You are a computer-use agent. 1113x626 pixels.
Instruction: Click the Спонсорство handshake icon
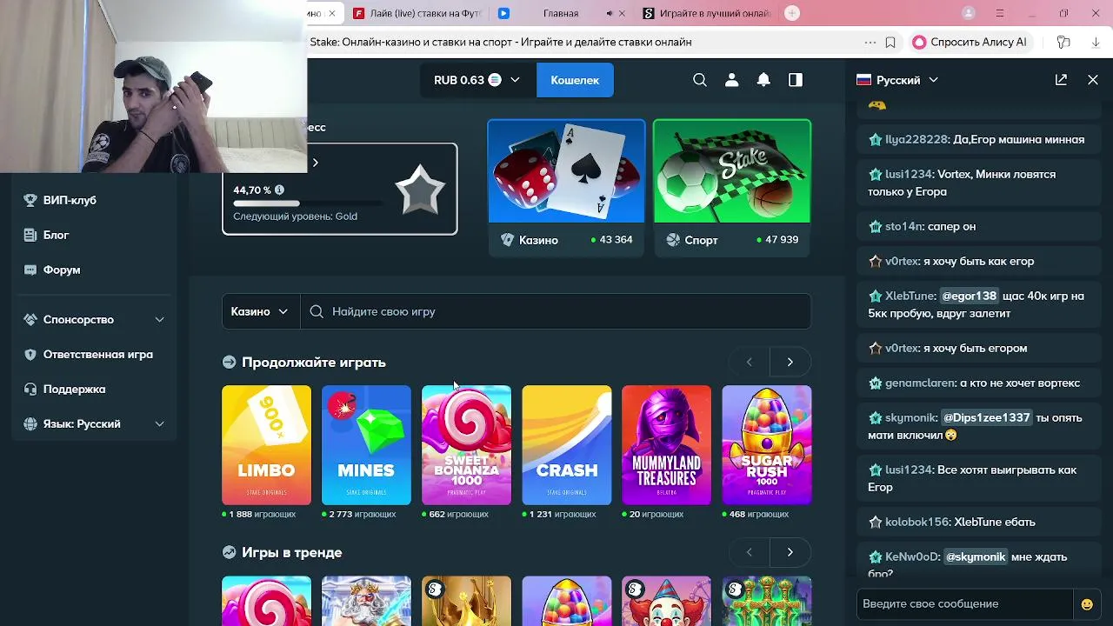(30, 319)
